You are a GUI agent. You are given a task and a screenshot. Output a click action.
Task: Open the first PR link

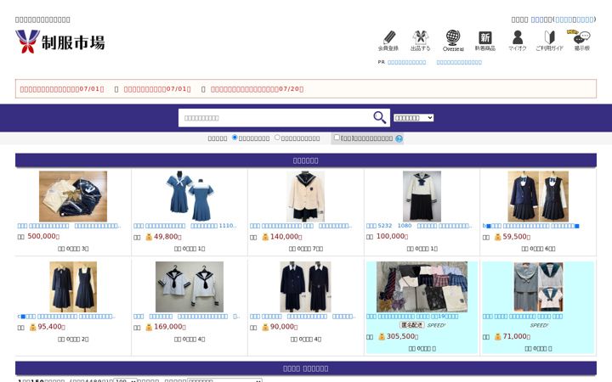(x=406, y=62)
